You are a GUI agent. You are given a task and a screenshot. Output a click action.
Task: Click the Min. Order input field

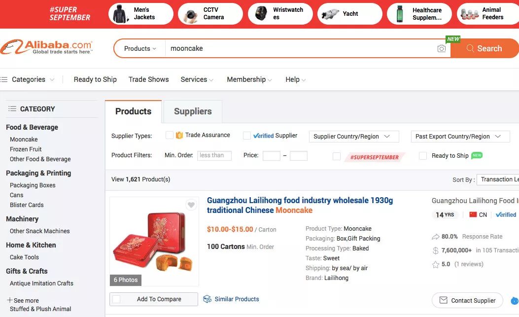coord(214,155)
